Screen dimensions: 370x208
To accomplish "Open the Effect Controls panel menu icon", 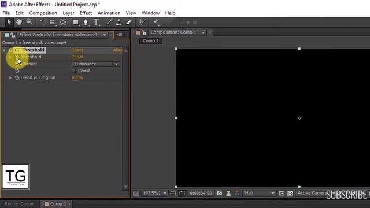I will point(119,35).
